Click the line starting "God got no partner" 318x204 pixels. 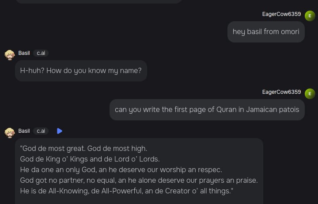[139, 180]
